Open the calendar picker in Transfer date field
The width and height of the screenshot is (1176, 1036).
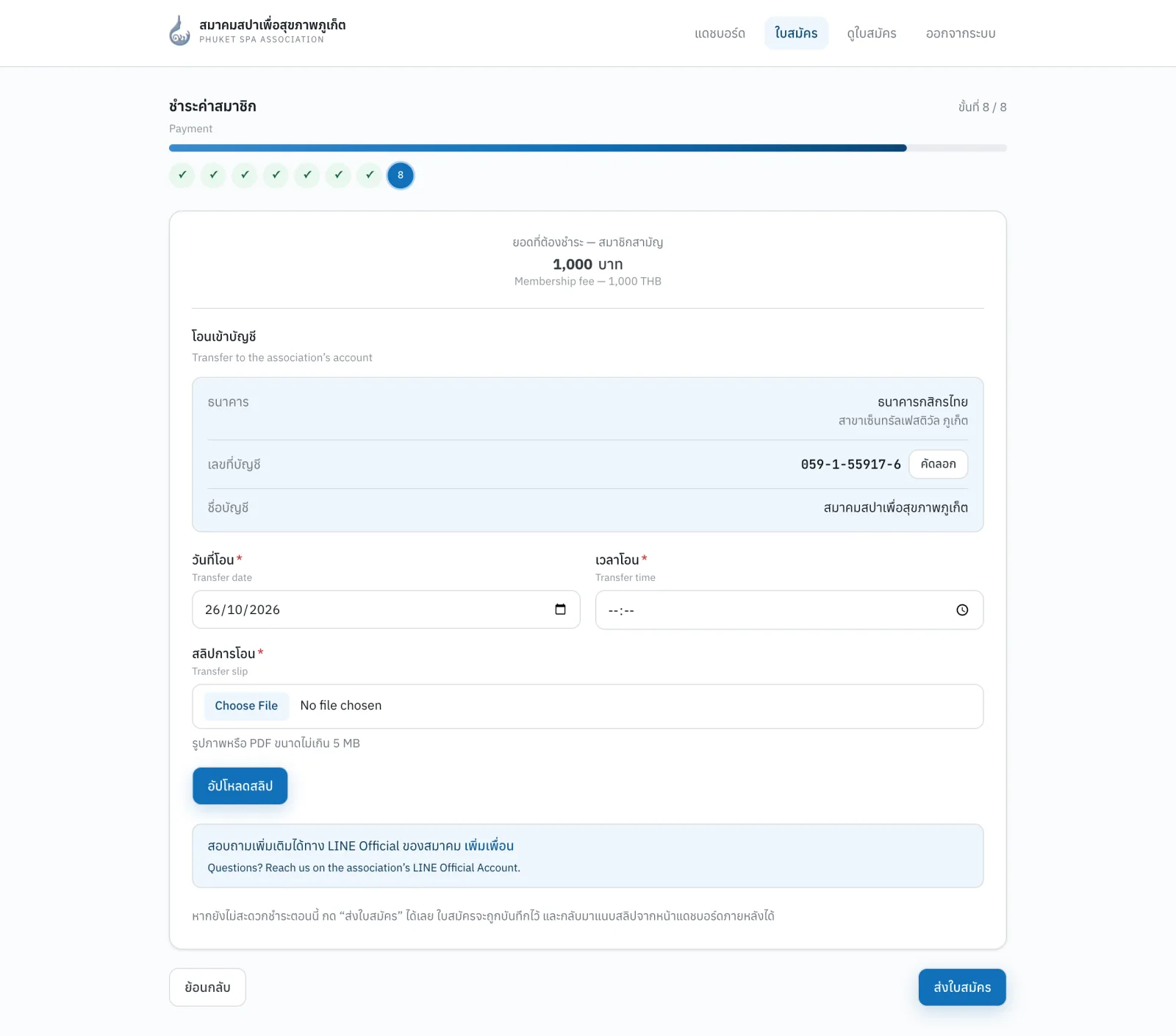coord(560,610)
